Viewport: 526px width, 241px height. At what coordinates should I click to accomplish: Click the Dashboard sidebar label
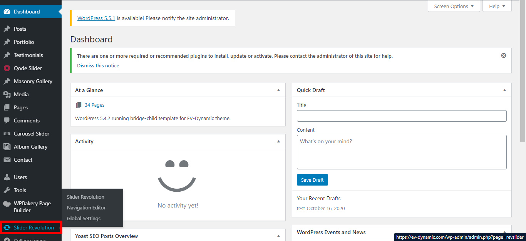pos(27,12)
